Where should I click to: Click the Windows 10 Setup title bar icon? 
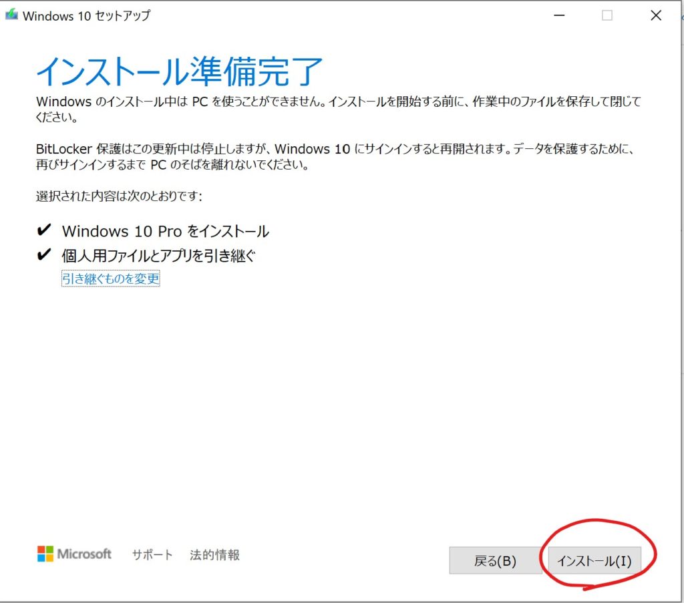pos(12,15)
